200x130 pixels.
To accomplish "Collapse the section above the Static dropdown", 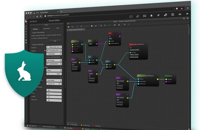I will point(61,67).
